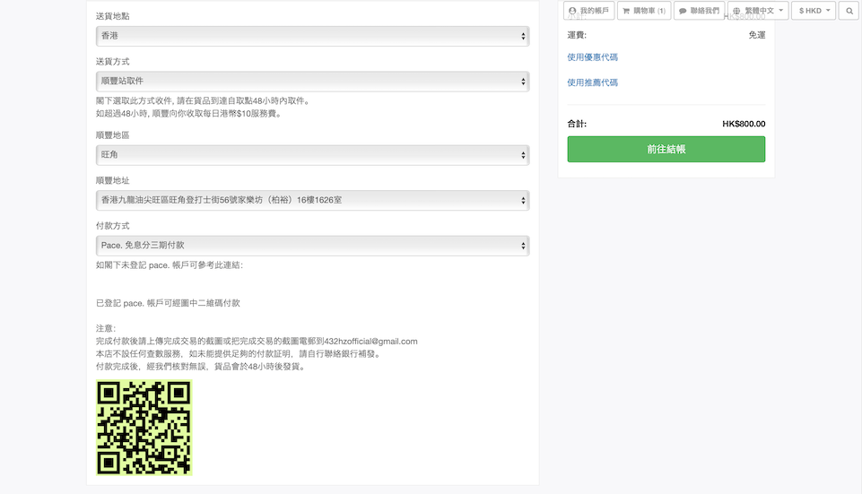Click the 運費: shipping label
The height and width of the screenshot is (494, 862).
pos(577,35)
